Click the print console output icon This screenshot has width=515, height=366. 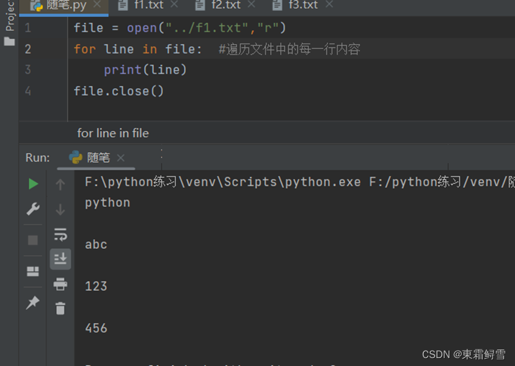(x=60, y=284)
